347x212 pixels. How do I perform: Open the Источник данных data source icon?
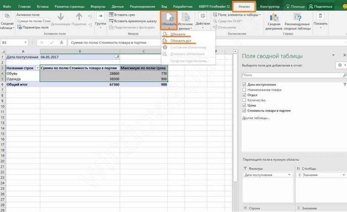(x=185, y=17)
